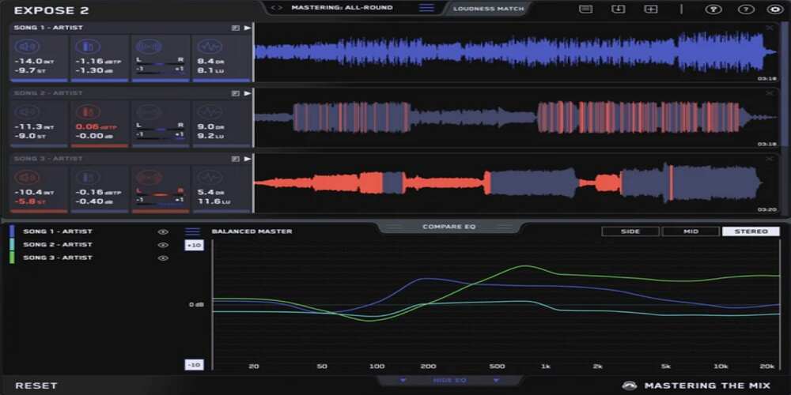This screenshot has height=395, width=791.
Task: Click Song 1 blue color swatch in EQ list
Action: click(x=12, y=231)
